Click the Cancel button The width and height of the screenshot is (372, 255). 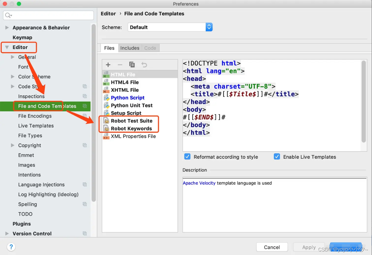click(x=272, y=247)
